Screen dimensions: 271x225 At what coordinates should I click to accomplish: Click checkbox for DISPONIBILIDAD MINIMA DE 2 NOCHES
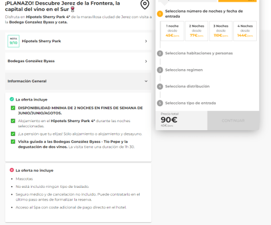coord(13,108)
